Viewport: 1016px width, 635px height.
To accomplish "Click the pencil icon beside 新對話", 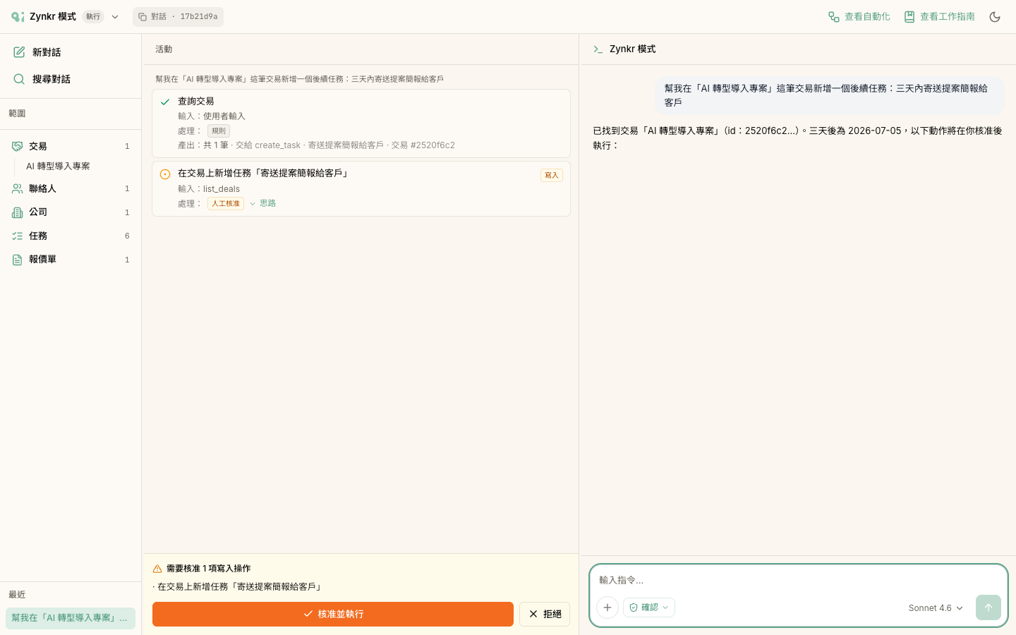I will [x=19, y=52].
